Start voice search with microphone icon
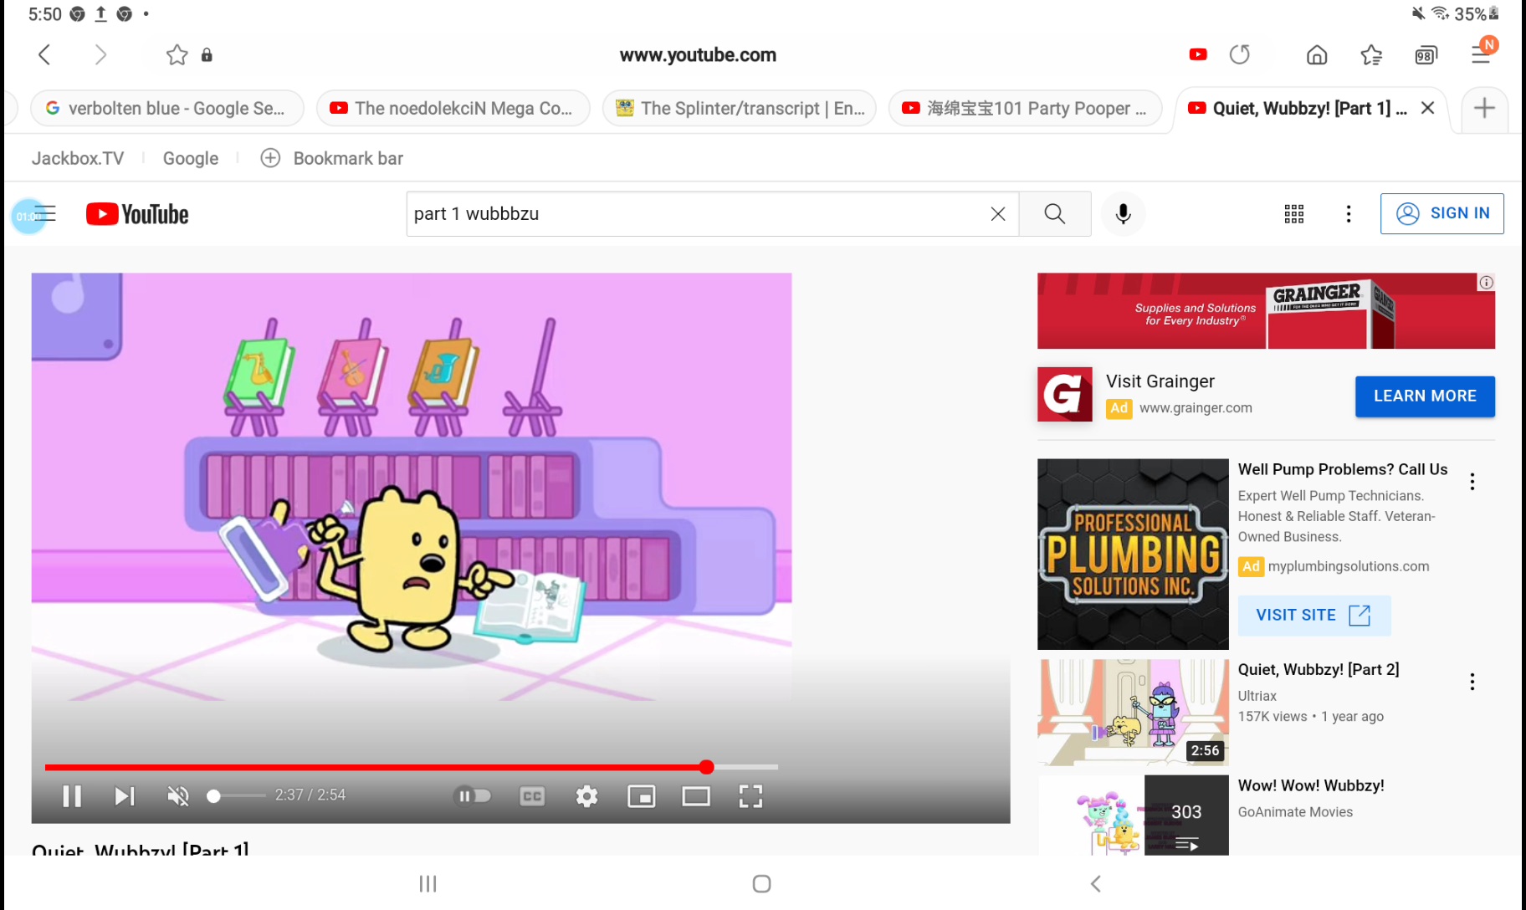 [1123, 214]
